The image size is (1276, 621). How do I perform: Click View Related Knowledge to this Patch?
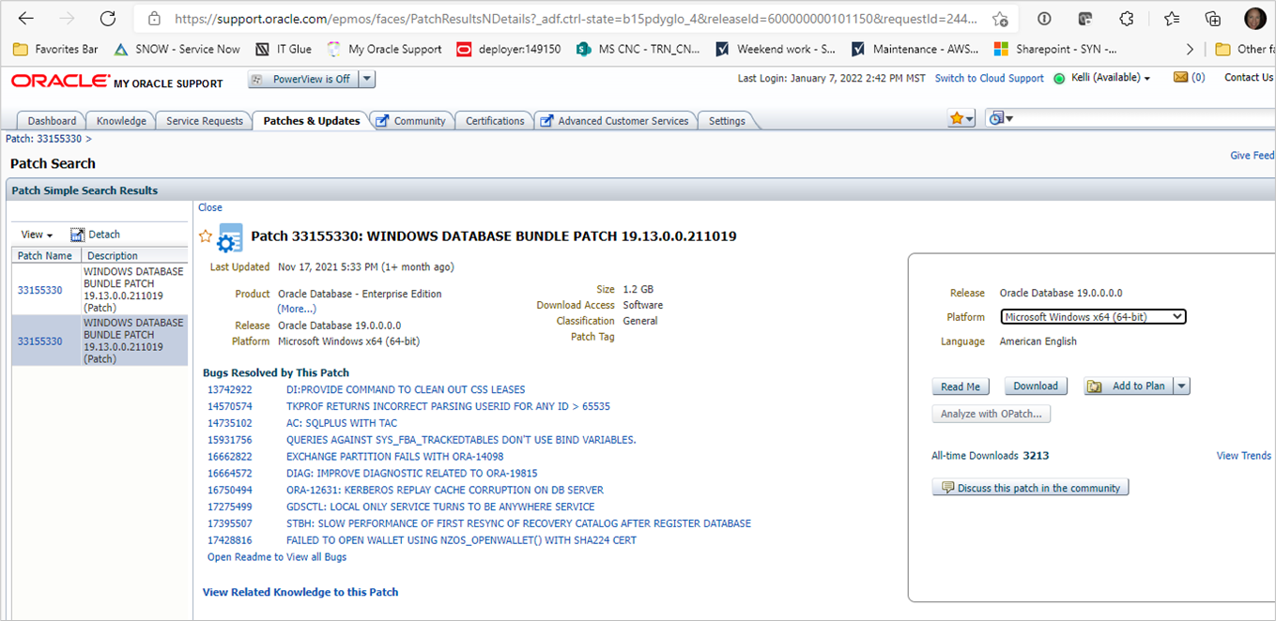(x=300, y=592)
